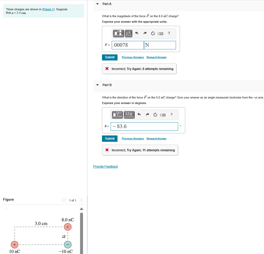Open Previous Answers for Part B

pyautogui.click(x=133, y=138)
